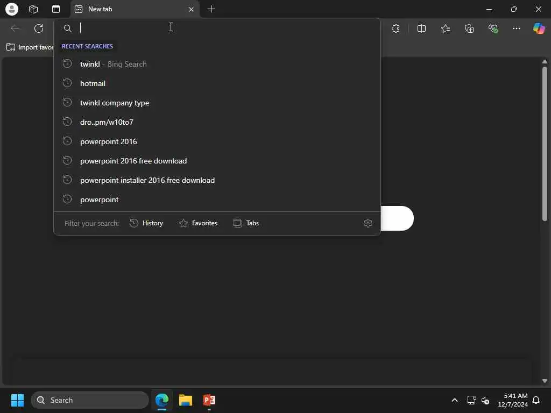Viewport: 551px width, 413px height.
Task: Select recent search 'hotmail'
Action: coord(217,83)
